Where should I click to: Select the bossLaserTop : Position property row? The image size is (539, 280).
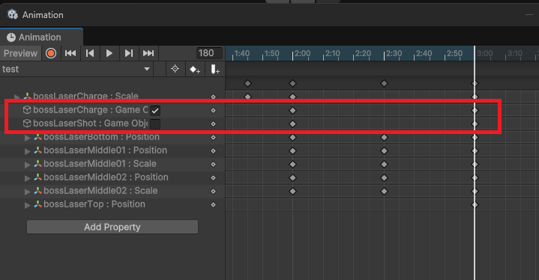point(112,204)
